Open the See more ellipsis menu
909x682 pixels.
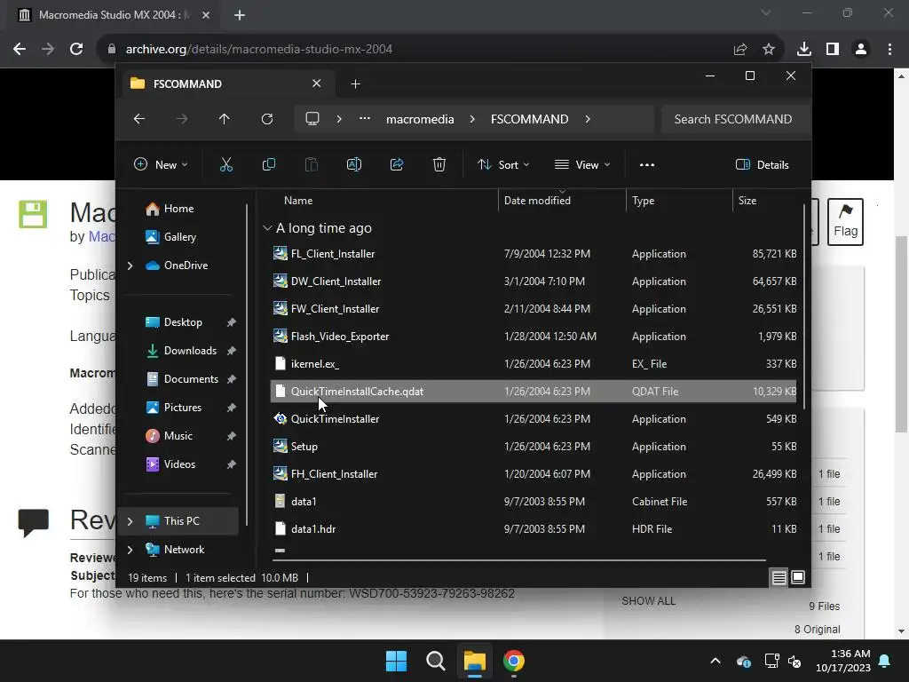647,164
